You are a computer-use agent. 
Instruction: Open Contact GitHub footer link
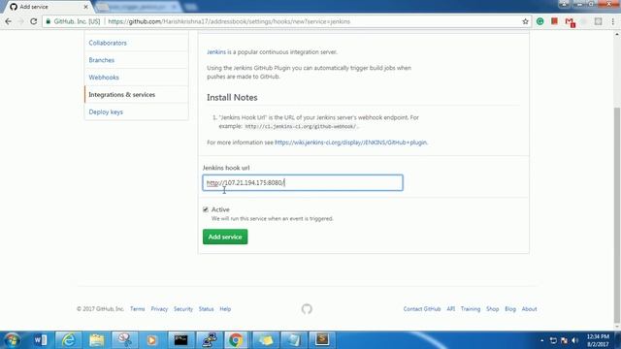pos(422,309)
